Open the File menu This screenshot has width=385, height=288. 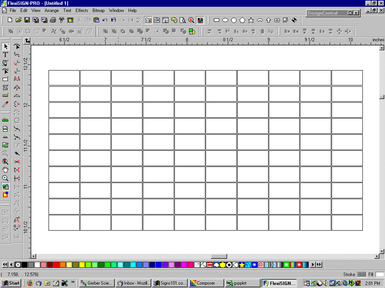point(13,11)
